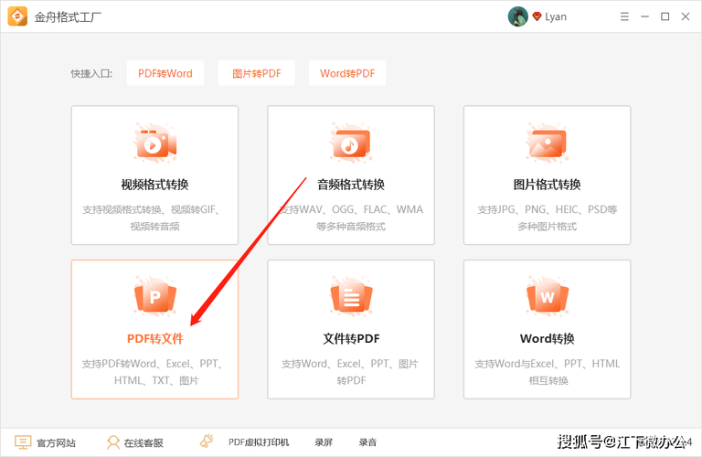Choose the 图片格式转换 title
This screenshot has height=457, width=702.
point(548,185)
